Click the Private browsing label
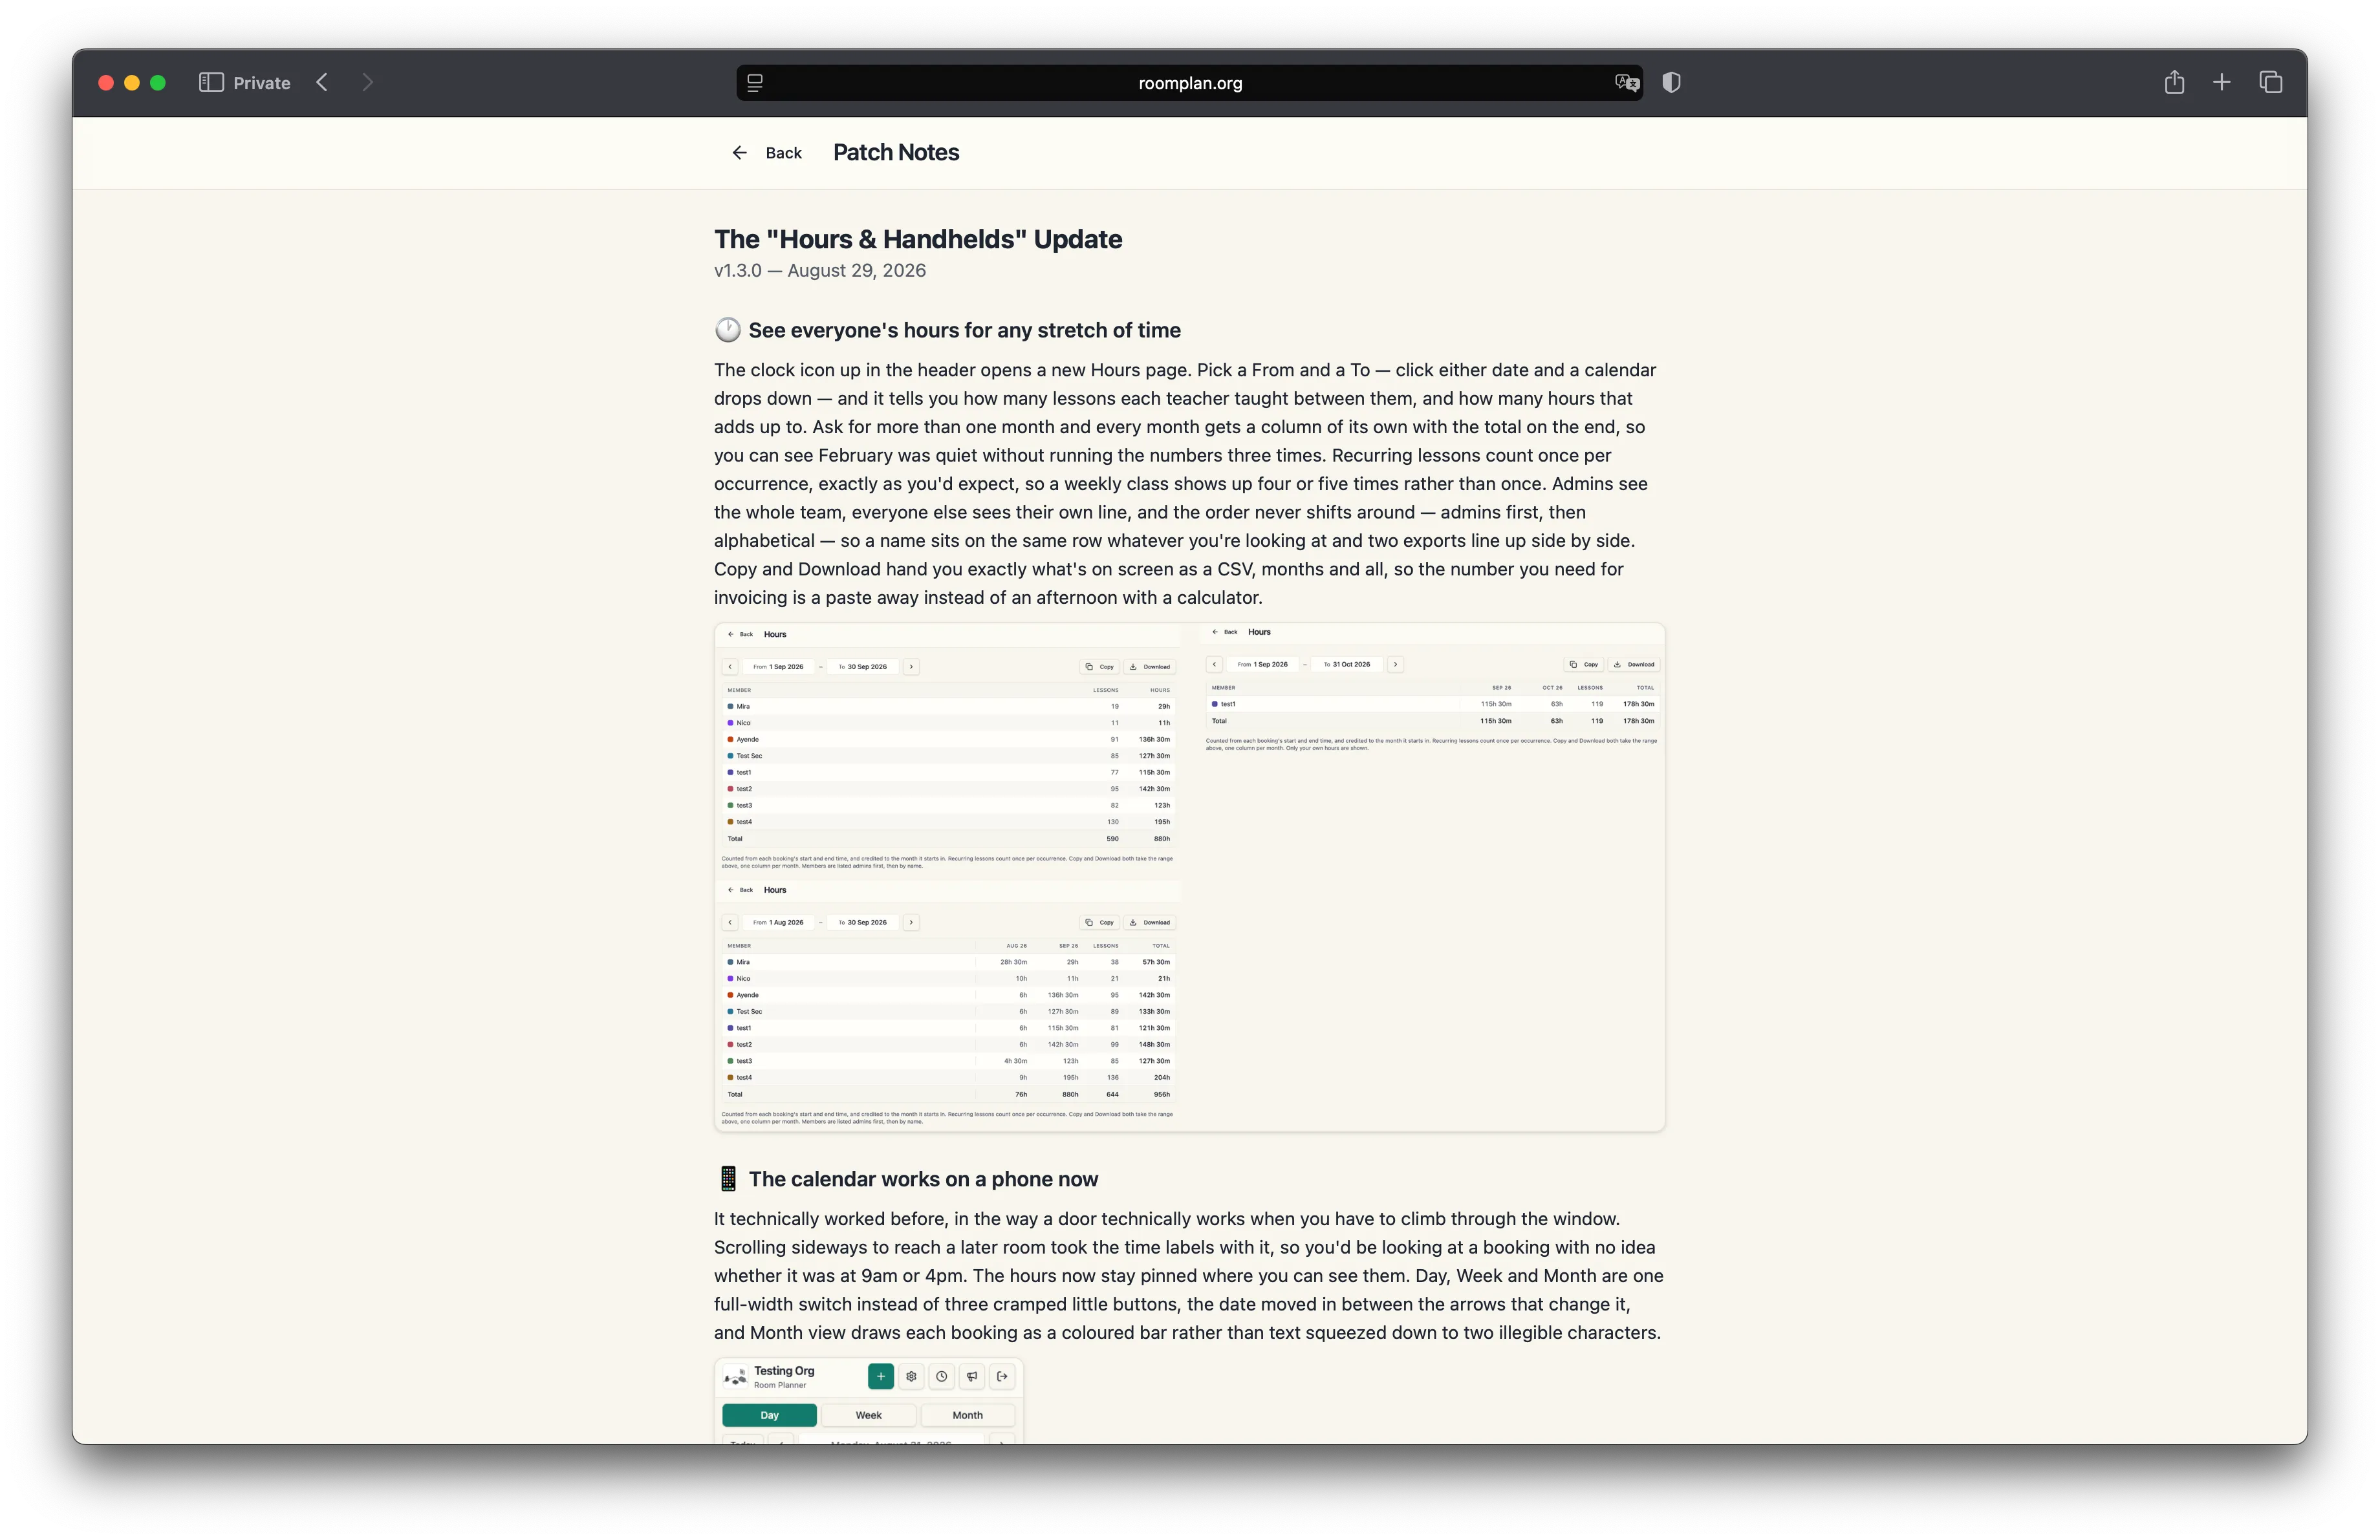 click(x=261, y=83)
